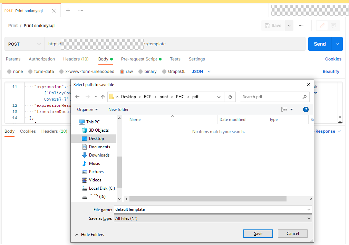
Task: Open the POST method dropdown
Action: point(24,44)
